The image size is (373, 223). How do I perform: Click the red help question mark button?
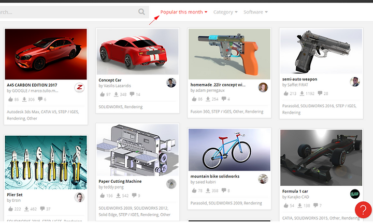pyautogui.click(x=363, y=210)
